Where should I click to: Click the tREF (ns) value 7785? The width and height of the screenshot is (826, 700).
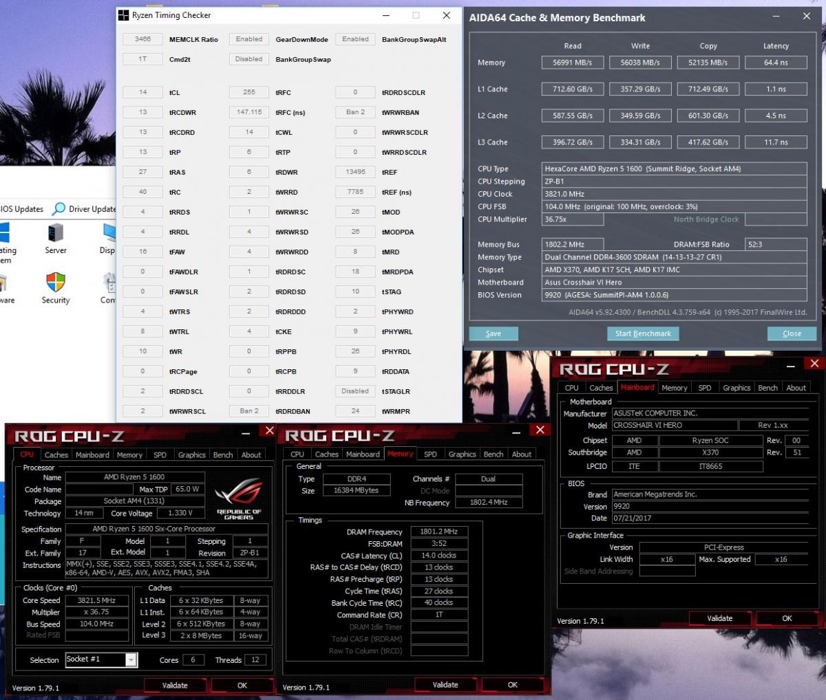[x=355, y=192]
